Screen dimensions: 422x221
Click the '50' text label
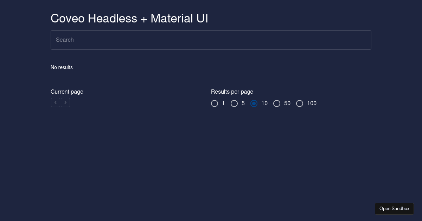pyautogui.click(x=287, y=103)
